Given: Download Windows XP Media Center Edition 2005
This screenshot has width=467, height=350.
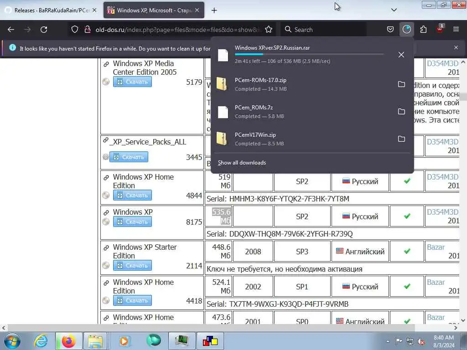Looking at the screenshot, I should coord(132,82).
